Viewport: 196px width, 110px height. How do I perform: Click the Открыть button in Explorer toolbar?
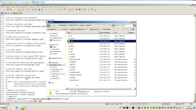64,29
